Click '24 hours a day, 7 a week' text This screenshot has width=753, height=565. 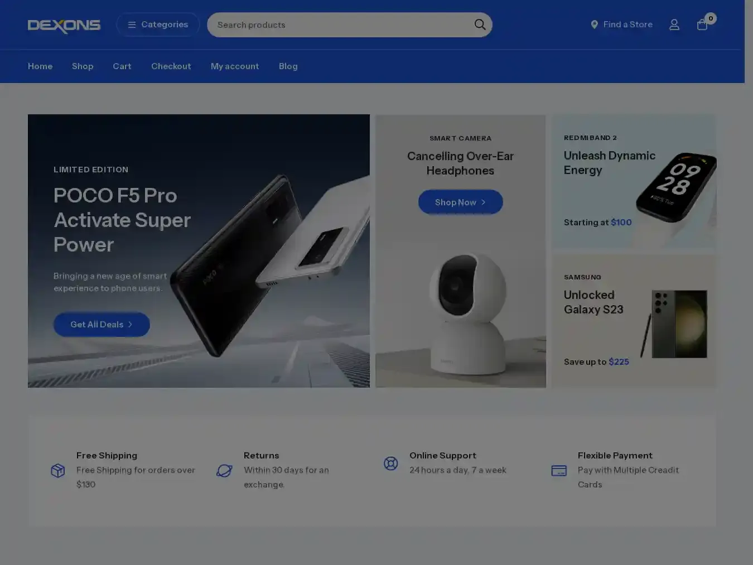[458, 470]
